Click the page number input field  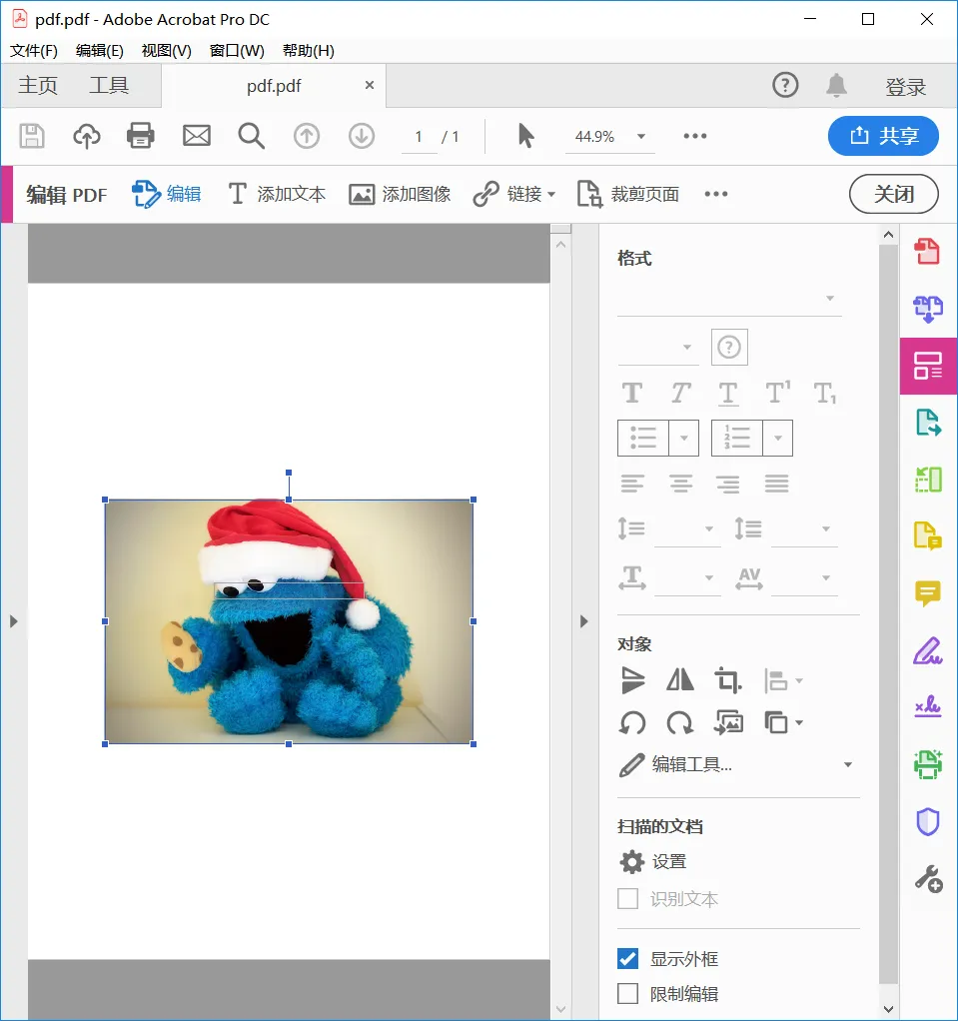pos(419,137)
